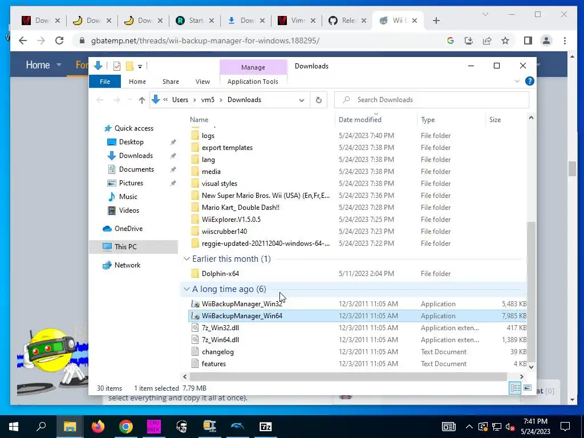The image size is (584, 438).
Task: Show hidden system tray icons
Action: [469, 427]
